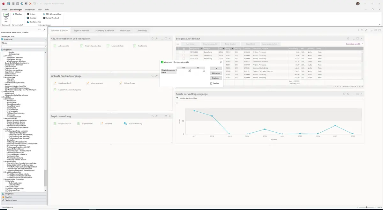Open Kundenfeedback from the ribbon
This screenshot has width=383, height=210.
pos(51,18)
